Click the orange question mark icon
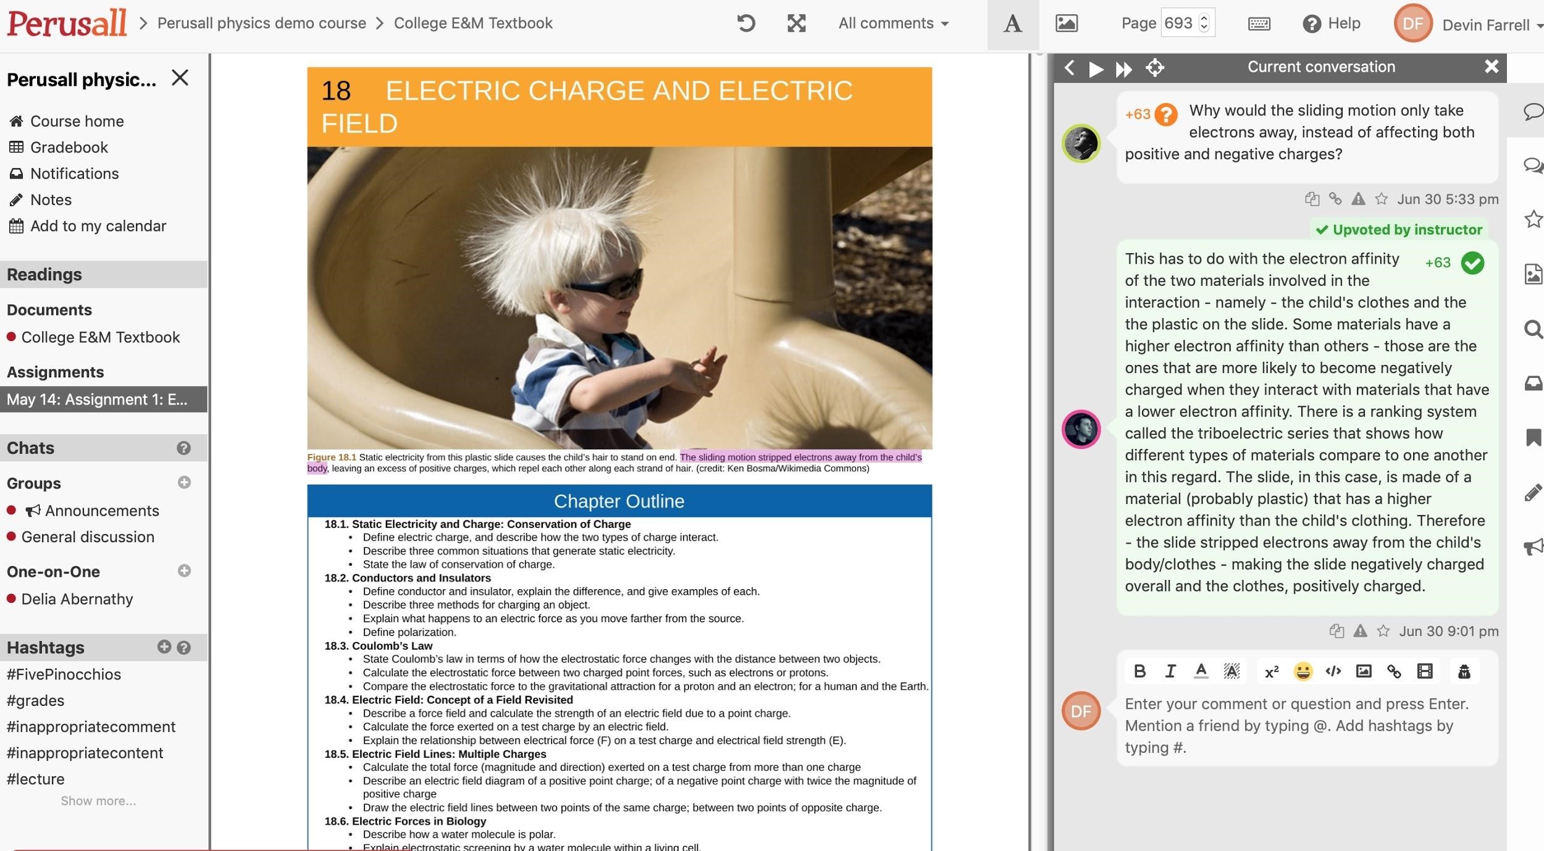The image size is (1544, 851). coord(1166,114)
